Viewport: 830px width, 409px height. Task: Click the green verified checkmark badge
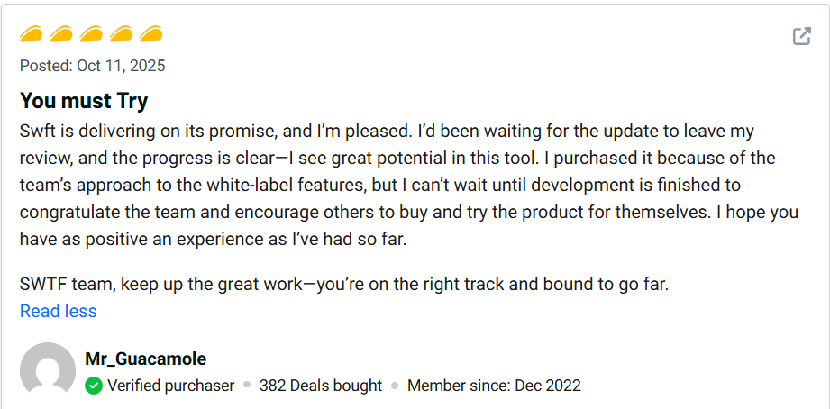pyautogui.click(x=94, y=386)
